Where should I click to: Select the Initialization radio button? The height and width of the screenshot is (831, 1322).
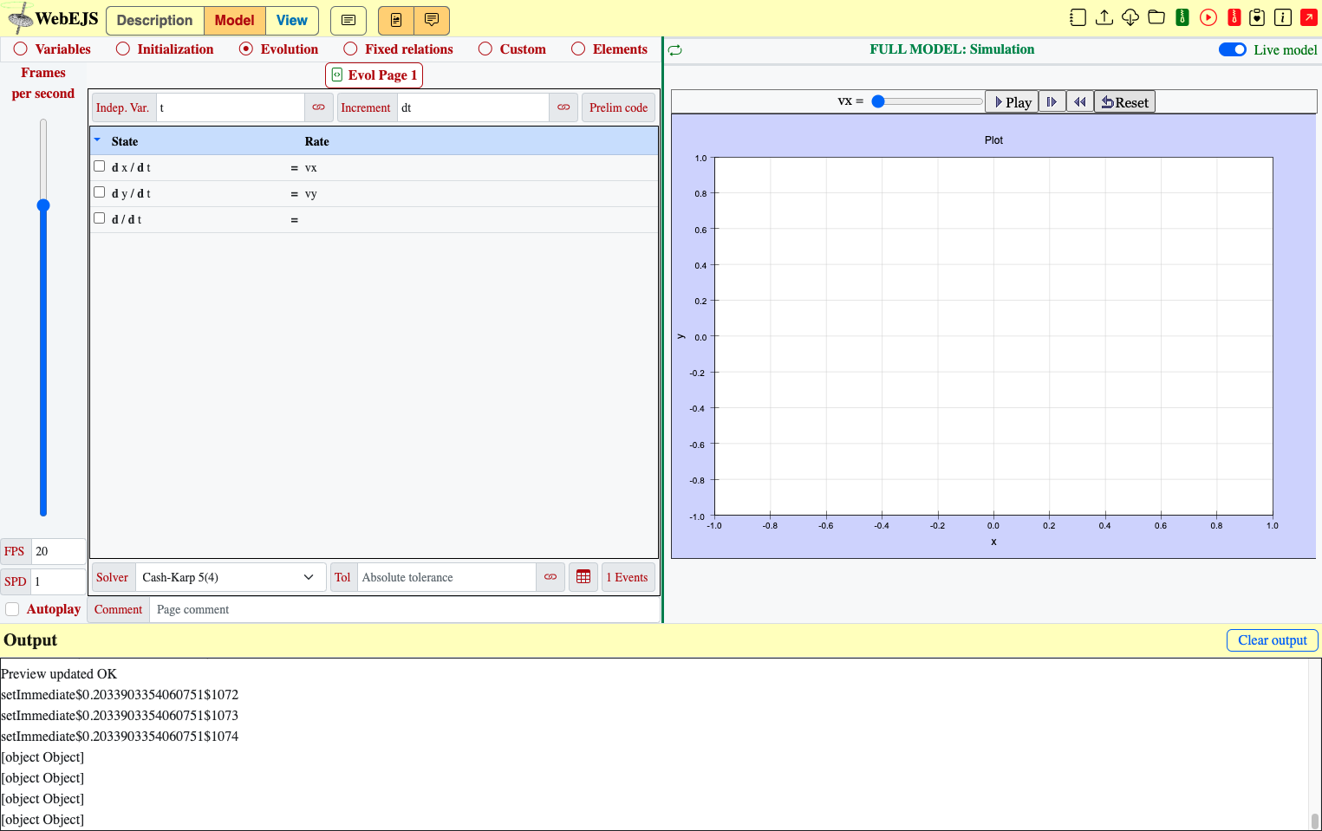(123, 49)
